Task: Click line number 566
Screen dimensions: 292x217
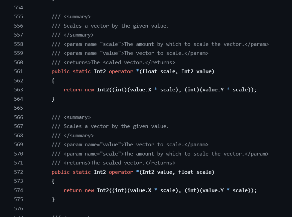Action: (x=19, y=117)
